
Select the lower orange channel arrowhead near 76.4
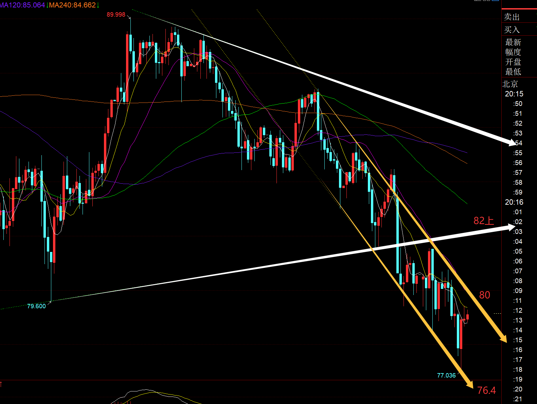point(470,384)
